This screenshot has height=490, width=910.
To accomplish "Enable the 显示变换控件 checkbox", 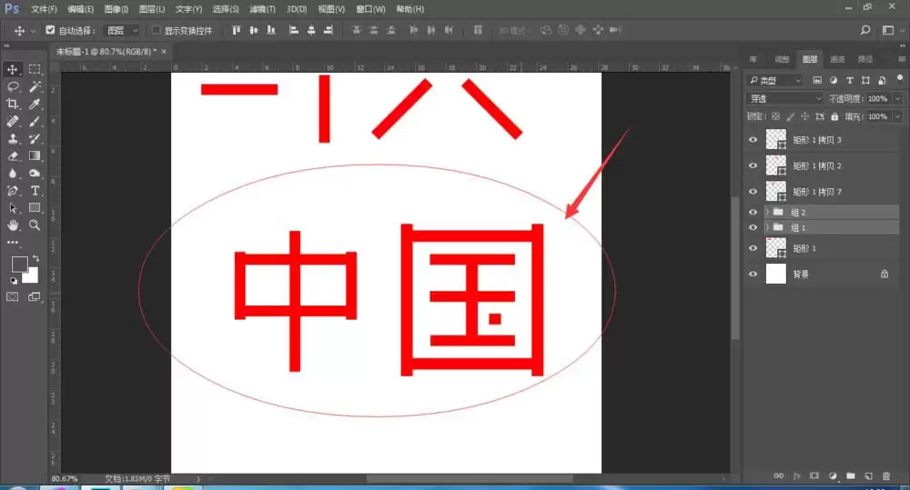I will (156, 30).
